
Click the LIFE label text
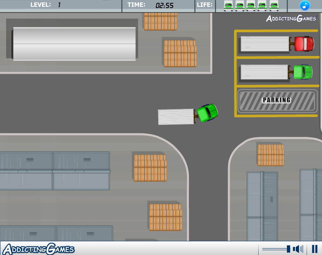(x=205, y=5)
